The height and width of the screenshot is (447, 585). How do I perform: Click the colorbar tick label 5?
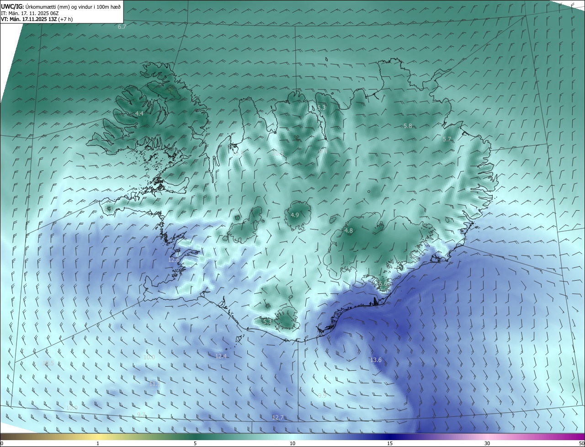[195, 443]
